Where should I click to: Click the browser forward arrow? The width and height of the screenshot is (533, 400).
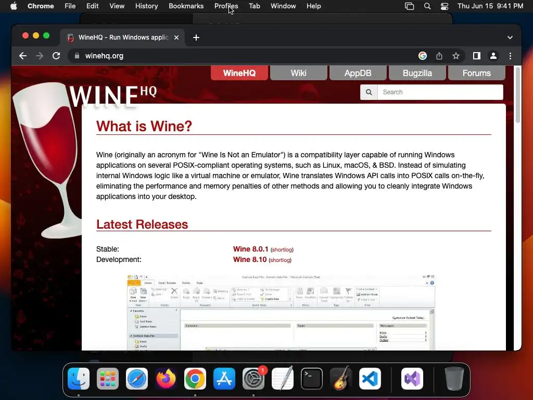coord(40,56)
